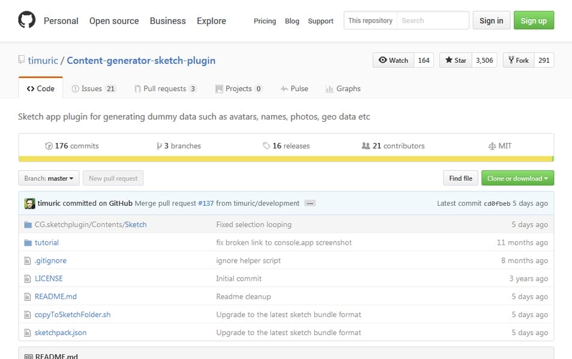Click the GitHub octocat logo
The image size is (572, 359).
tap(26, 20)
